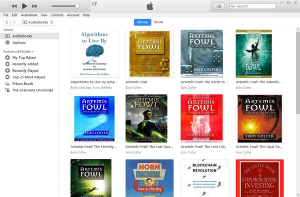Click title 'Artemis Fowl: The Arctic In...'
Image resolution: width=300 pixels, height=197 pixels.
coord(204,82)
